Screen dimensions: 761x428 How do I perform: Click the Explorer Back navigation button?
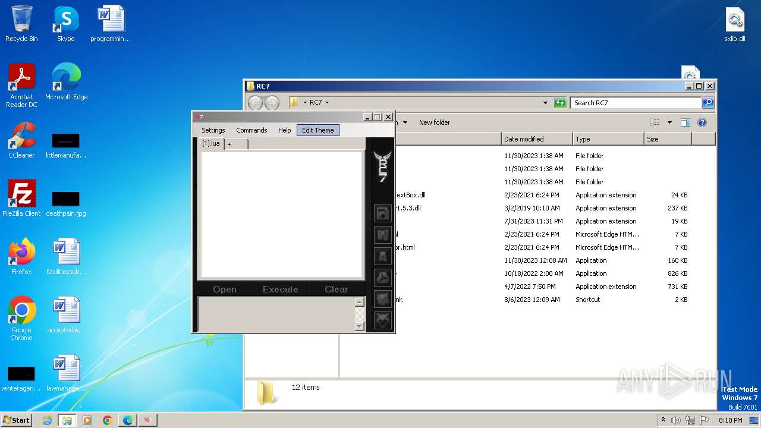[255, 103]
